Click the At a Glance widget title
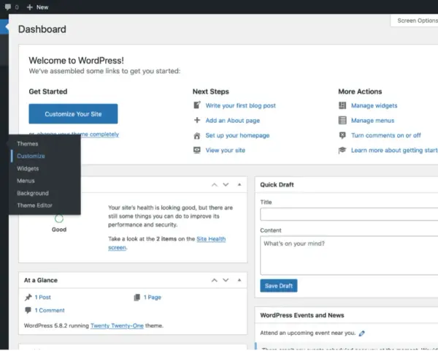This screenshot has width=438, height=351. pos(40,280)
